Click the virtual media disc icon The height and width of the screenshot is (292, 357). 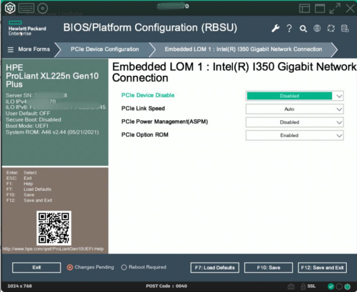(x=42, y=8)
